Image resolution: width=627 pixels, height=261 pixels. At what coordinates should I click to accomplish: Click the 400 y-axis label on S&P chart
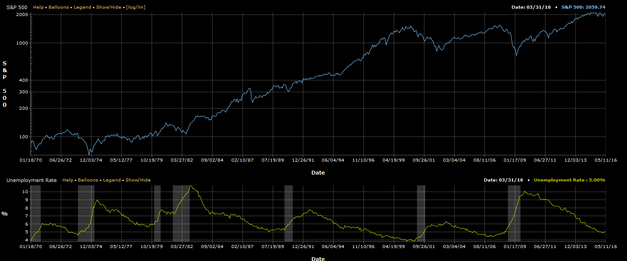pyautogui.click(x=23, y=80)
